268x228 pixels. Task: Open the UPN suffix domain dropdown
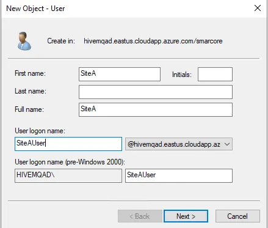[x=179, y=144]
